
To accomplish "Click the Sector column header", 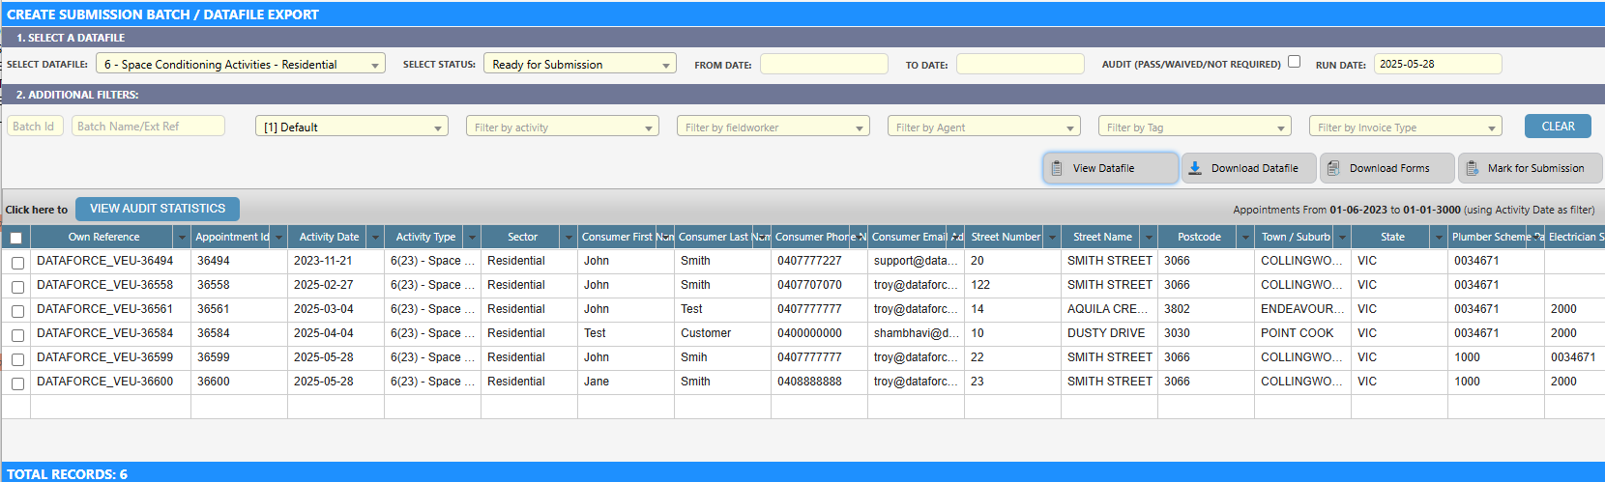I will (522, 238).
